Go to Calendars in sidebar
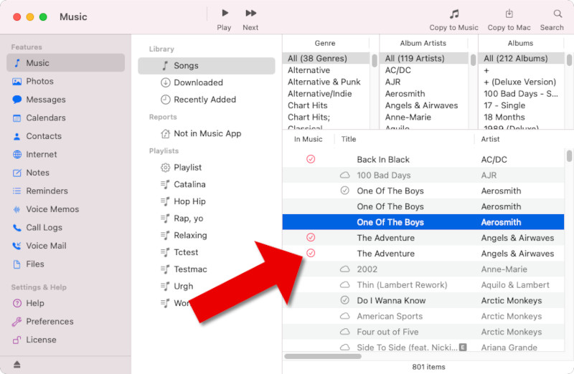Image resolution: width=574 pixels, height=374 pixels. point(65,118)
